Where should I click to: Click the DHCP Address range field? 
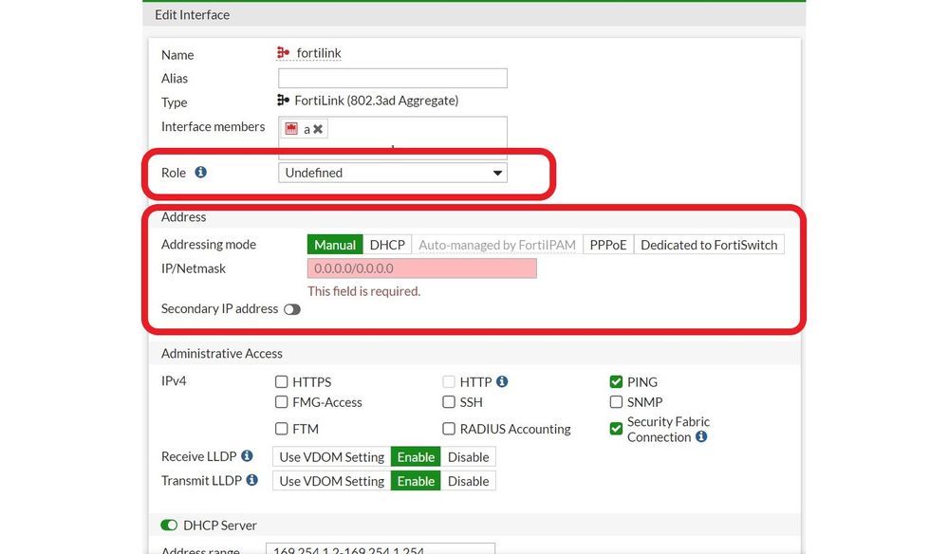pos(381,548)
